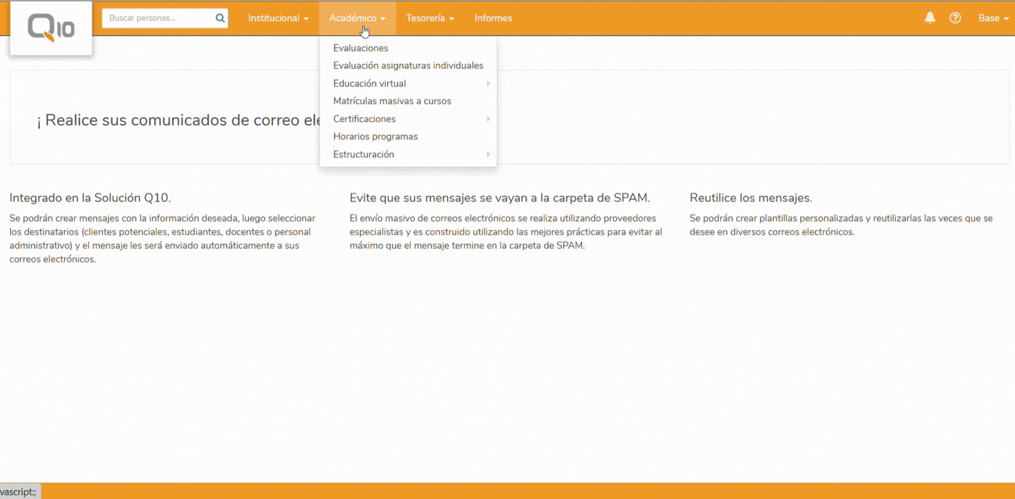Click the arrow beside Estructuración
The image size is (1015, 499).
(488, 155)
